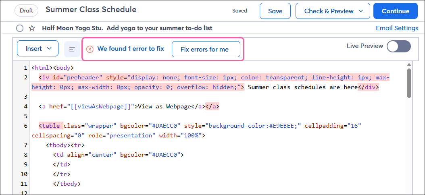Click the '</tbody>' code on line 11
The width and height of the screenshot is (425, 195).
pos(67,184)
